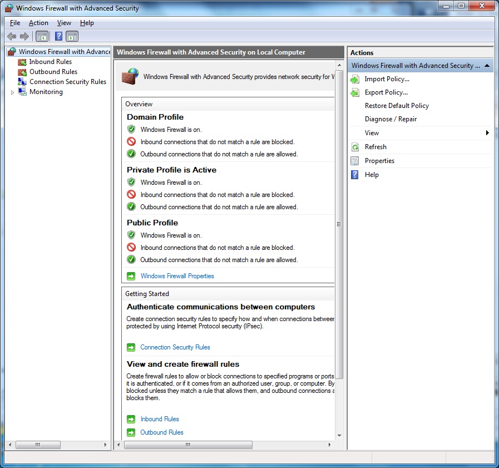The height and width of the screenshot is (468, 499).
Task: Click the green arrow beside Inbound Rules link
Action: [131, 419]
